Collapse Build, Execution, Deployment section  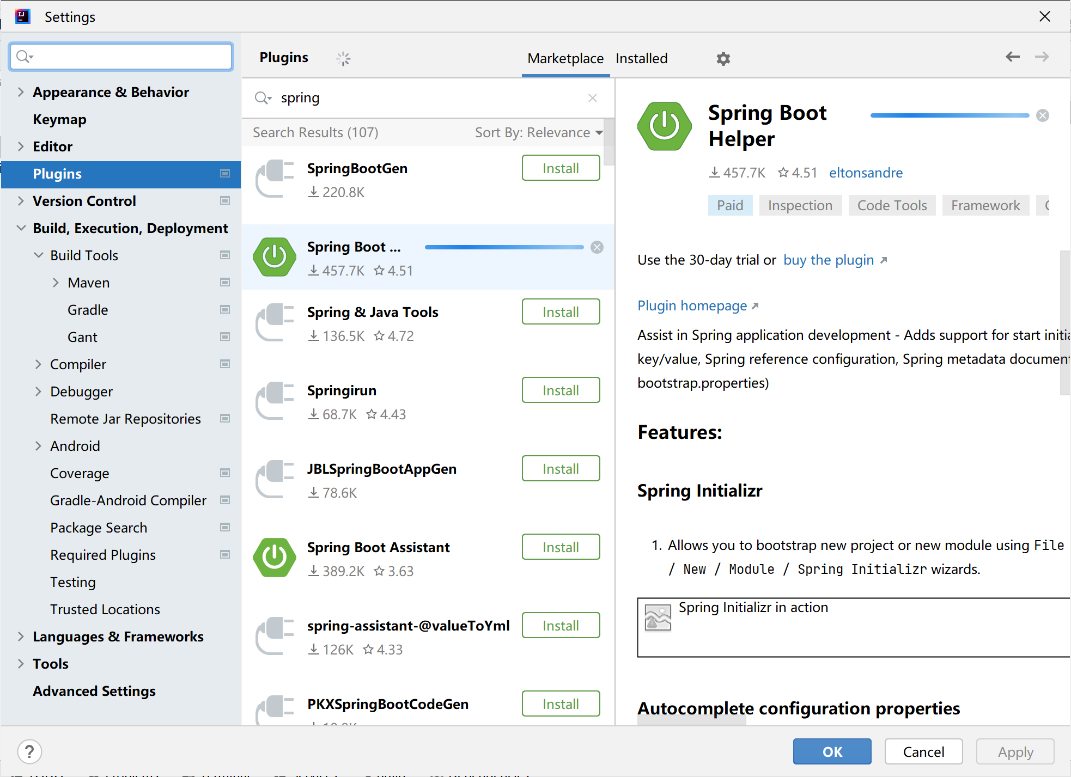[21, 228]
